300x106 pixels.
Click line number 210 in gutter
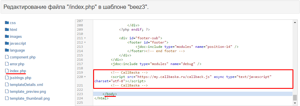(80, 34)
